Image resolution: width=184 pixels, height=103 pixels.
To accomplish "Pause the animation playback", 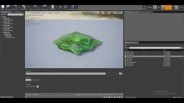I will [x=115, y=97].
